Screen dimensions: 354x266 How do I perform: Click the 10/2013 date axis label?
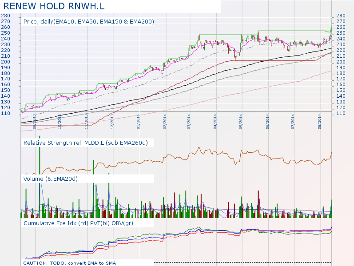coord(60,122)
